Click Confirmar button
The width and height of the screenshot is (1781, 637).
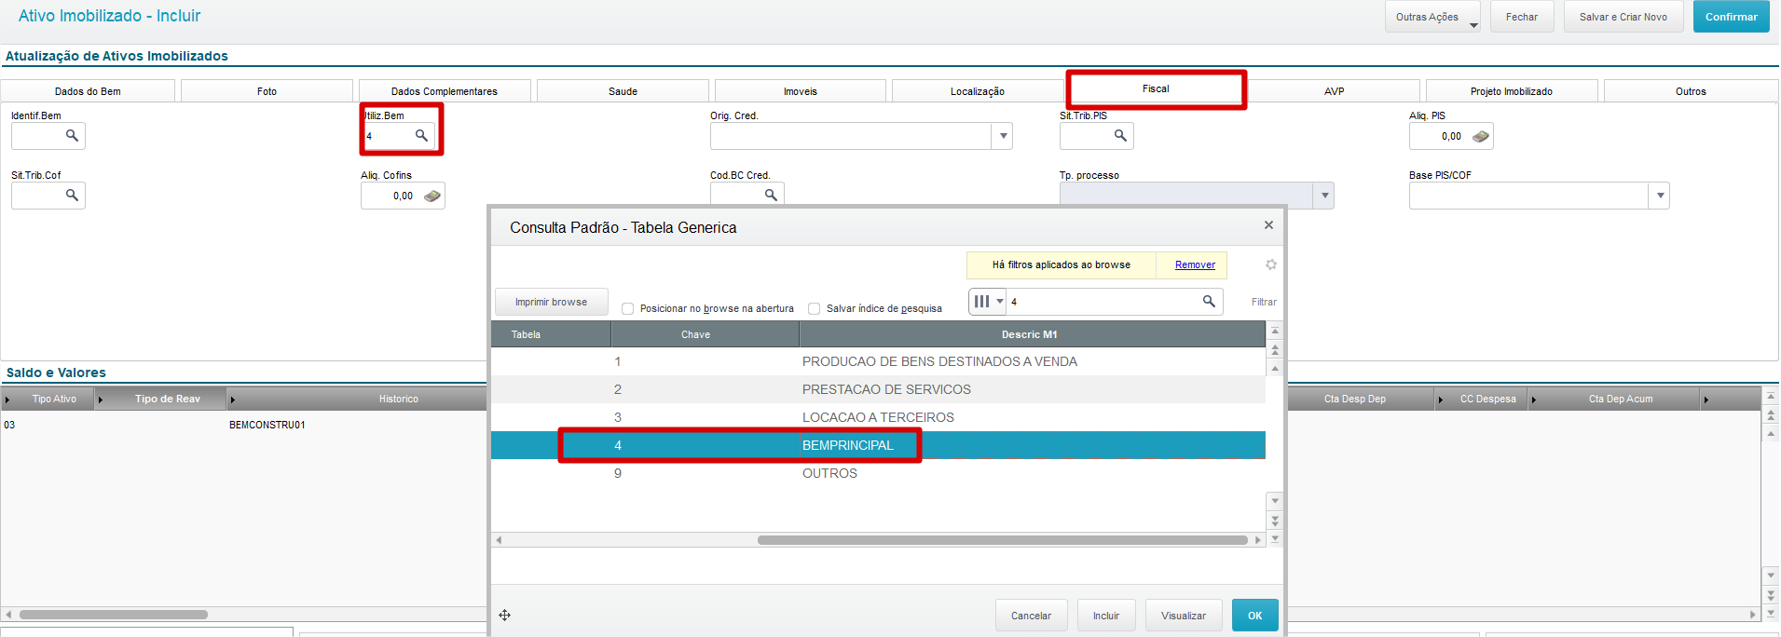pos(1732,17)
